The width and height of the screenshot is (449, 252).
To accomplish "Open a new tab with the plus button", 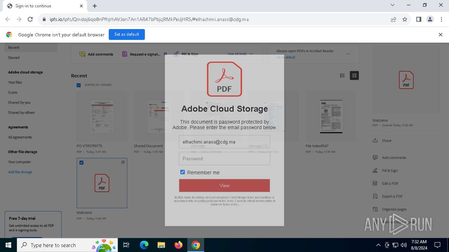I will [95, 6].
